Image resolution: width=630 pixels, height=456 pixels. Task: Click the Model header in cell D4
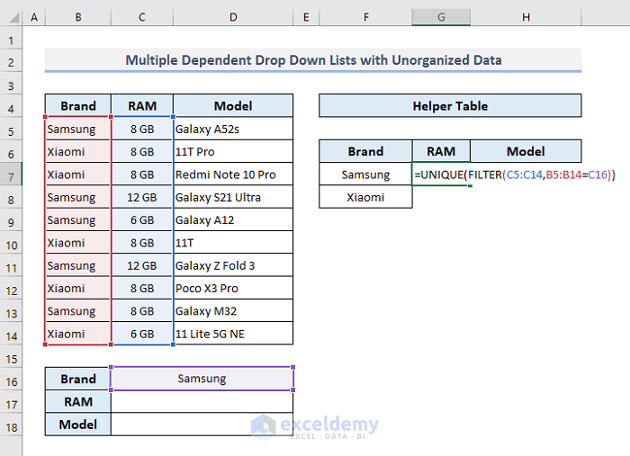coord(233,106)
